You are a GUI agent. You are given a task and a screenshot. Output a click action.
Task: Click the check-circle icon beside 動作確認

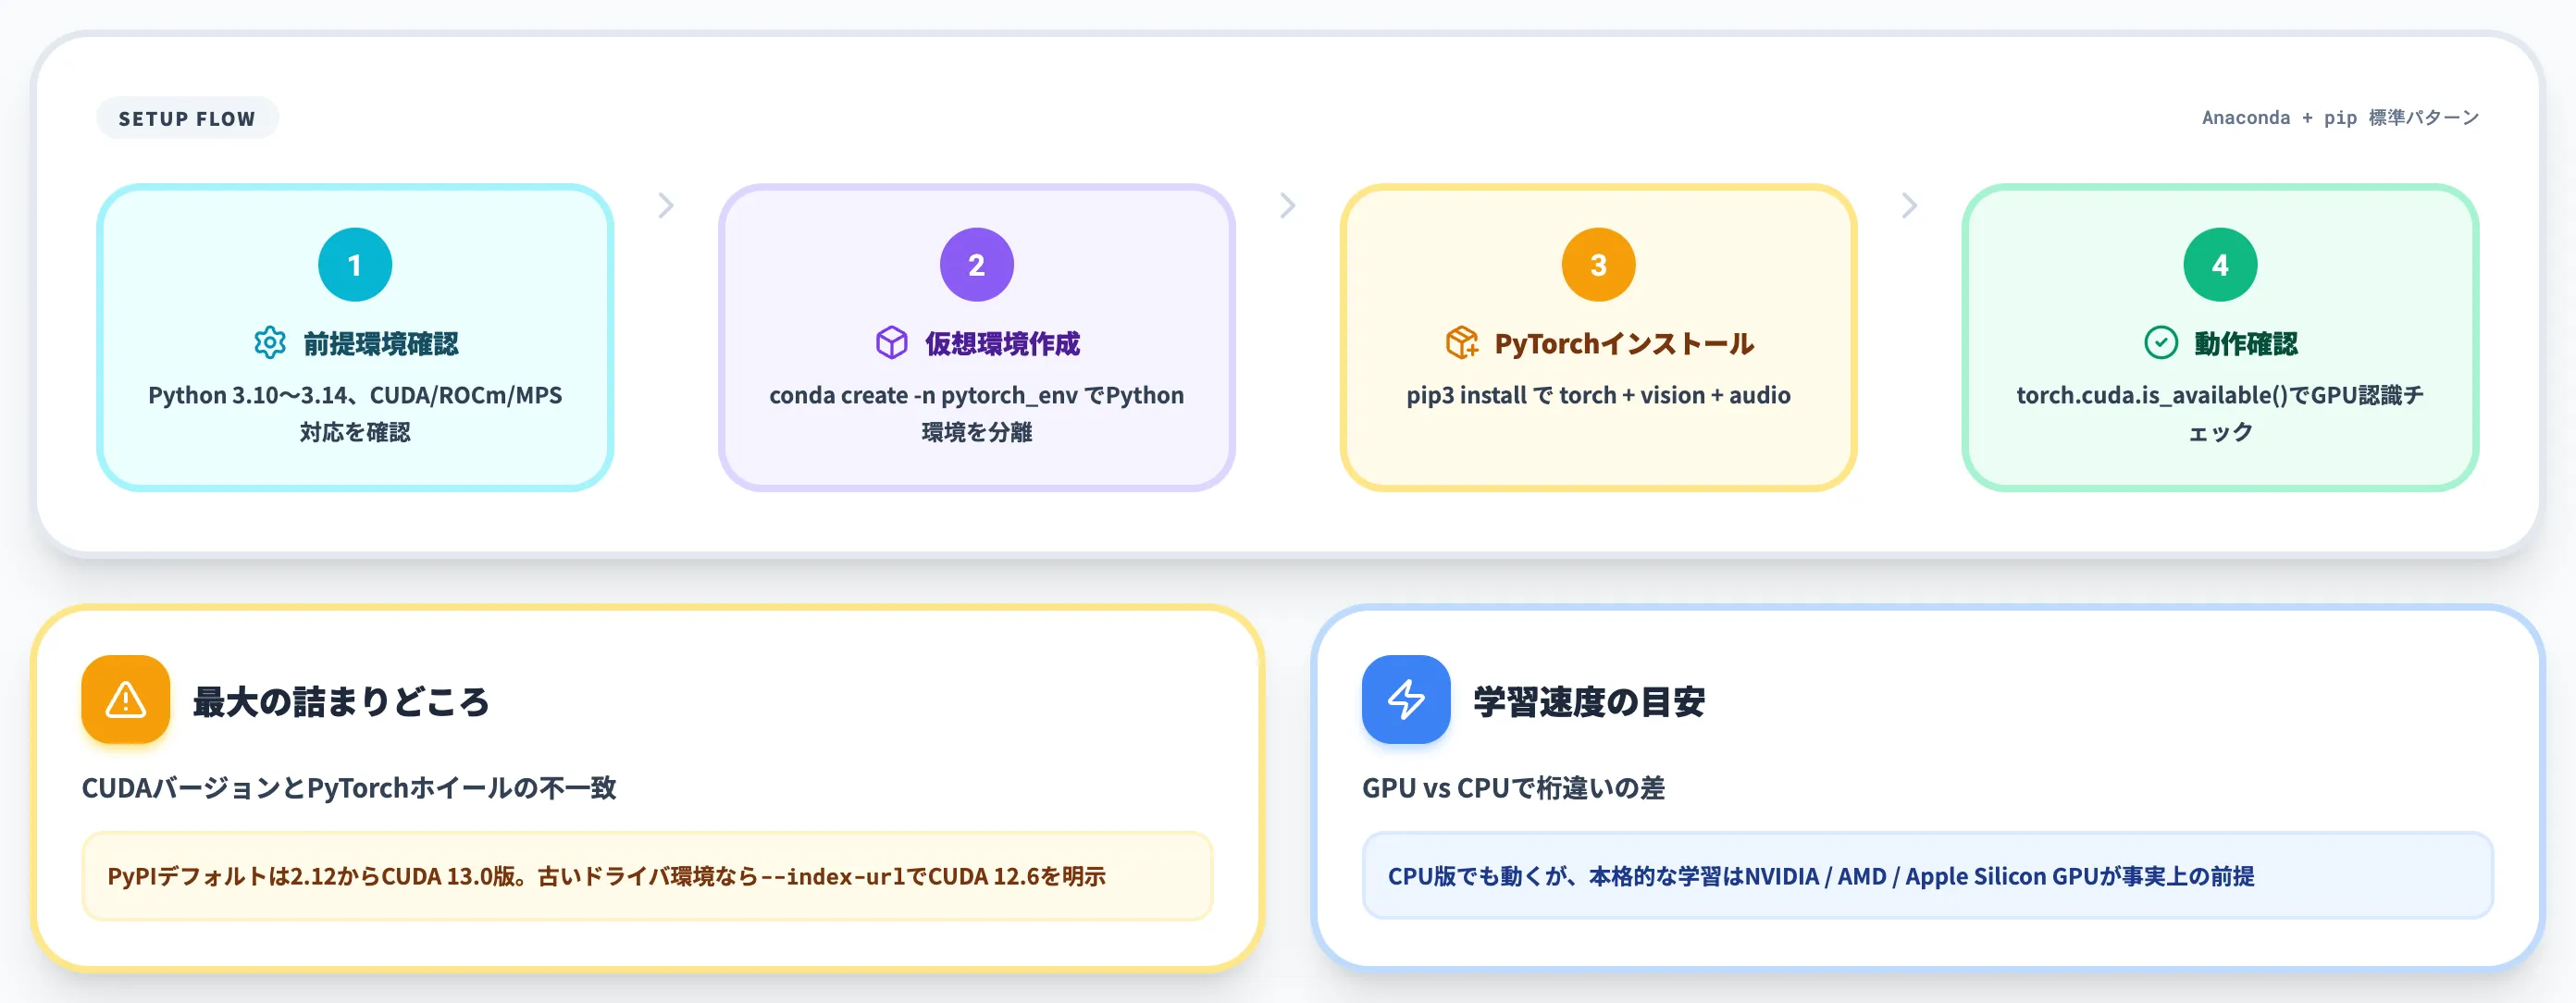pyautogui.click(x=2161, y=343)
